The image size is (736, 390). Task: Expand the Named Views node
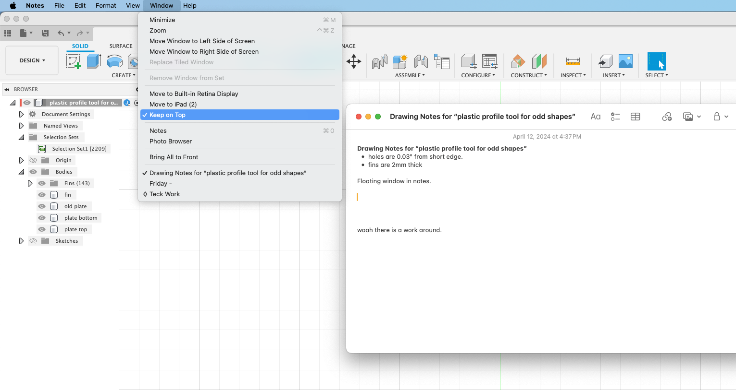pyautogui.click(x=21, y=126)
